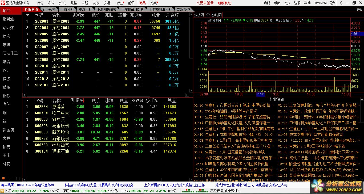Select the second view square at bottom-left

[x=11, y=178]
